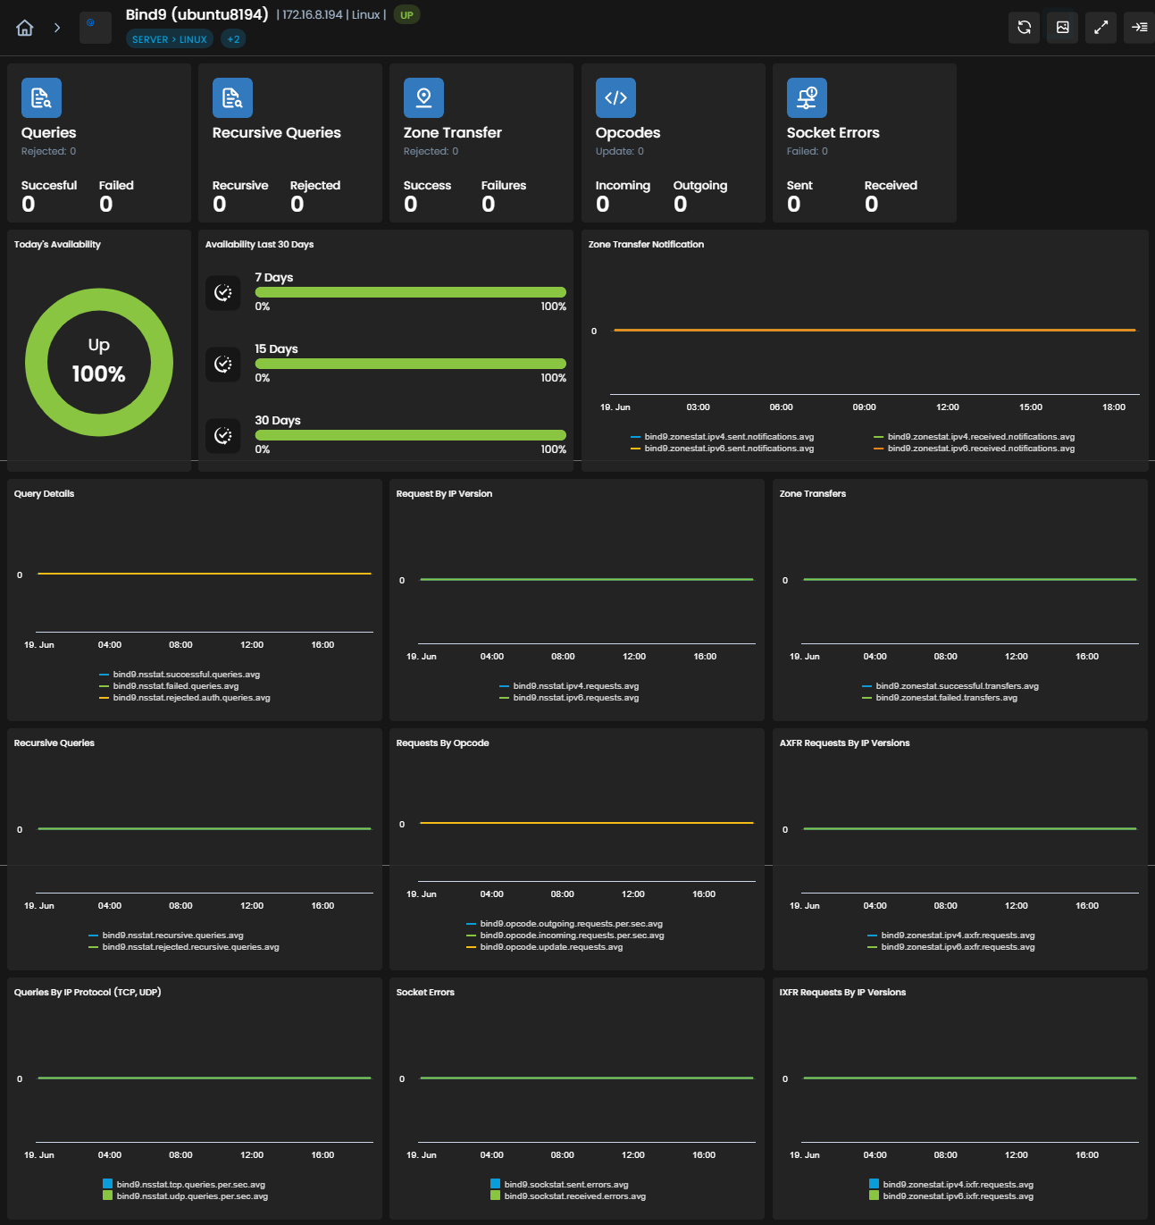Toggle sockstat.received.errors.avg legend
The height and width of the screenshot is (1225, 1155).
click(568, 1196)
